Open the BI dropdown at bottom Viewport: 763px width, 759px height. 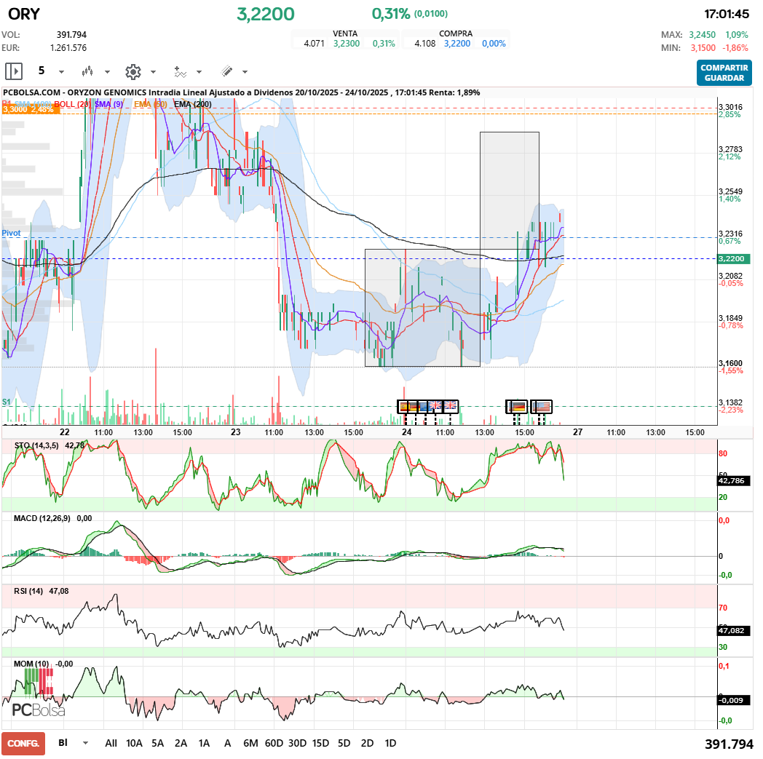pos(86,743)
